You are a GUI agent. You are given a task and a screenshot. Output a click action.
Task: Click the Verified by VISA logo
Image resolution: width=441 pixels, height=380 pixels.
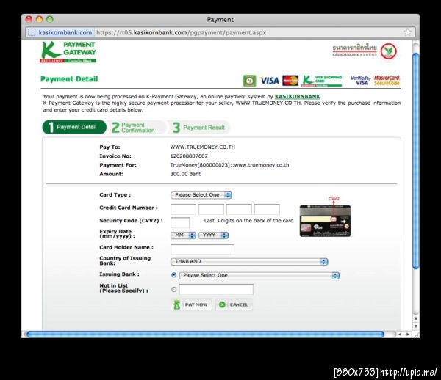361,81
